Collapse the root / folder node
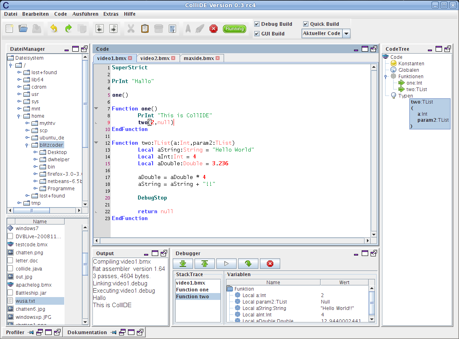This screenshot has width=459, height=339. pos(11,65)
